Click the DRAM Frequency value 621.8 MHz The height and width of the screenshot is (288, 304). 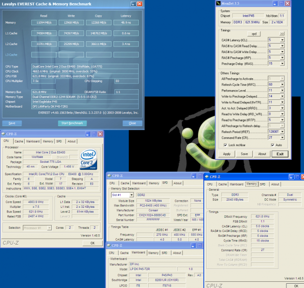pos(262,216)
